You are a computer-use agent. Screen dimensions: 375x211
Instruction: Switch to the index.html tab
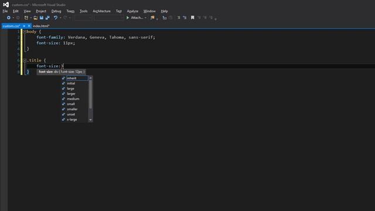(41, 26)
